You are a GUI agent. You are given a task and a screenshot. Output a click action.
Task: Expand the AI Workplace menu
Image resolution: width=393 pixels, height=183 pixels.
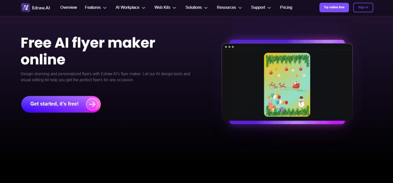tap(130, 7)
